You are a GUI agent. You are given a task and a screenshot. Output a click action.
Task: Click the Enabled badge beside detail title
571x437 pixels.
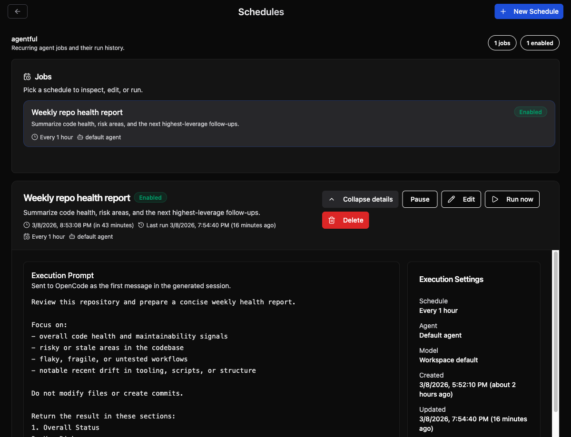click(150, 198)
